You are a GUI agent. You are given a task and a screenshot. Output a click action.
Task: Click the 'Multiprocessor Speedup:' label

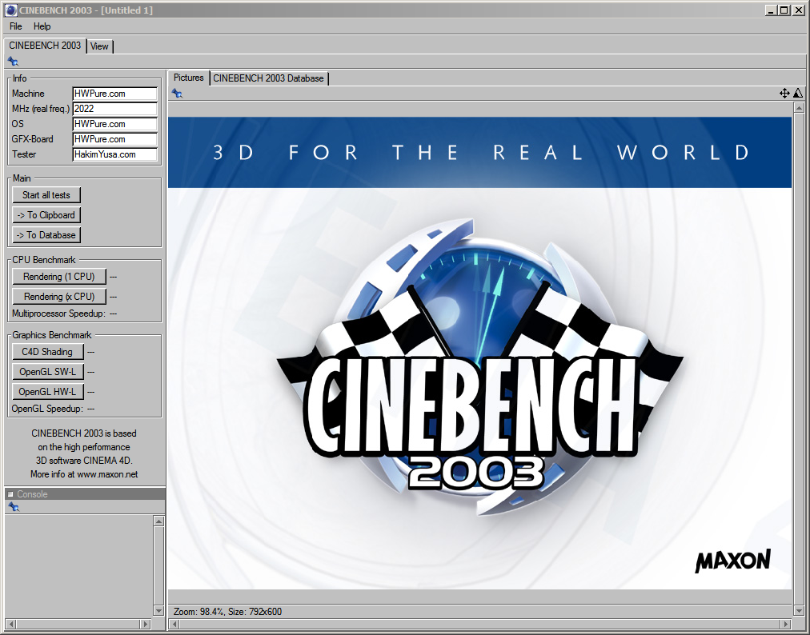[58, 314]
